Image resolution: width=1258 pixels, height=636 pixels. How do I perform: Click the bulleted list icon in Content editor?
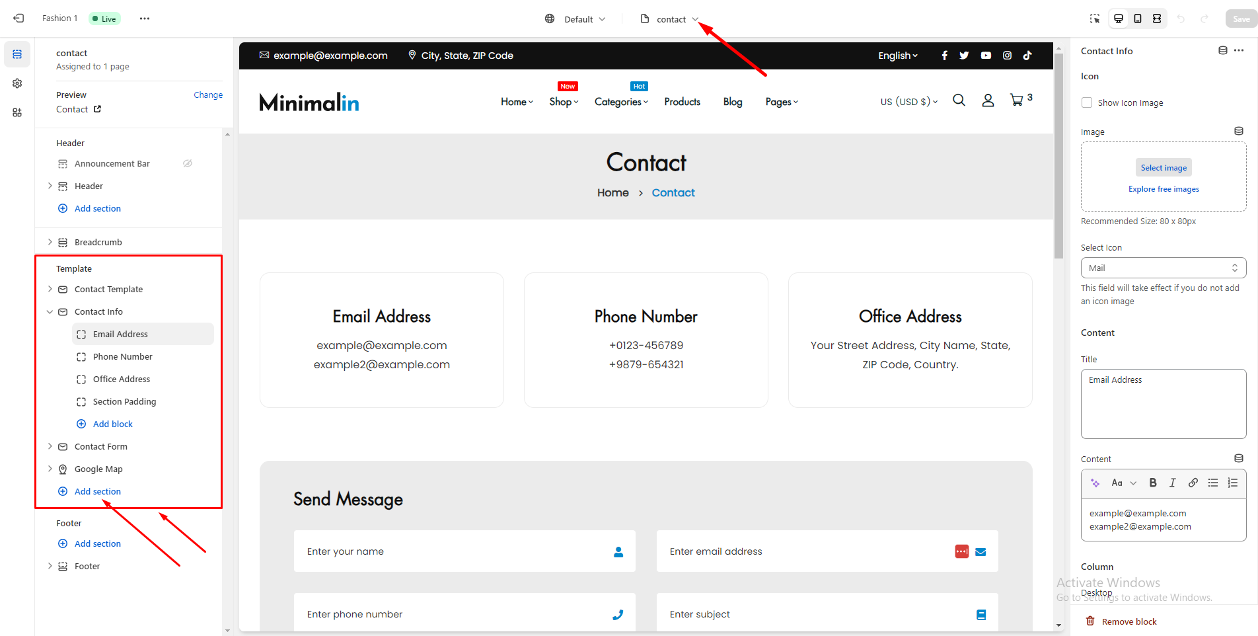[1212, 483]
